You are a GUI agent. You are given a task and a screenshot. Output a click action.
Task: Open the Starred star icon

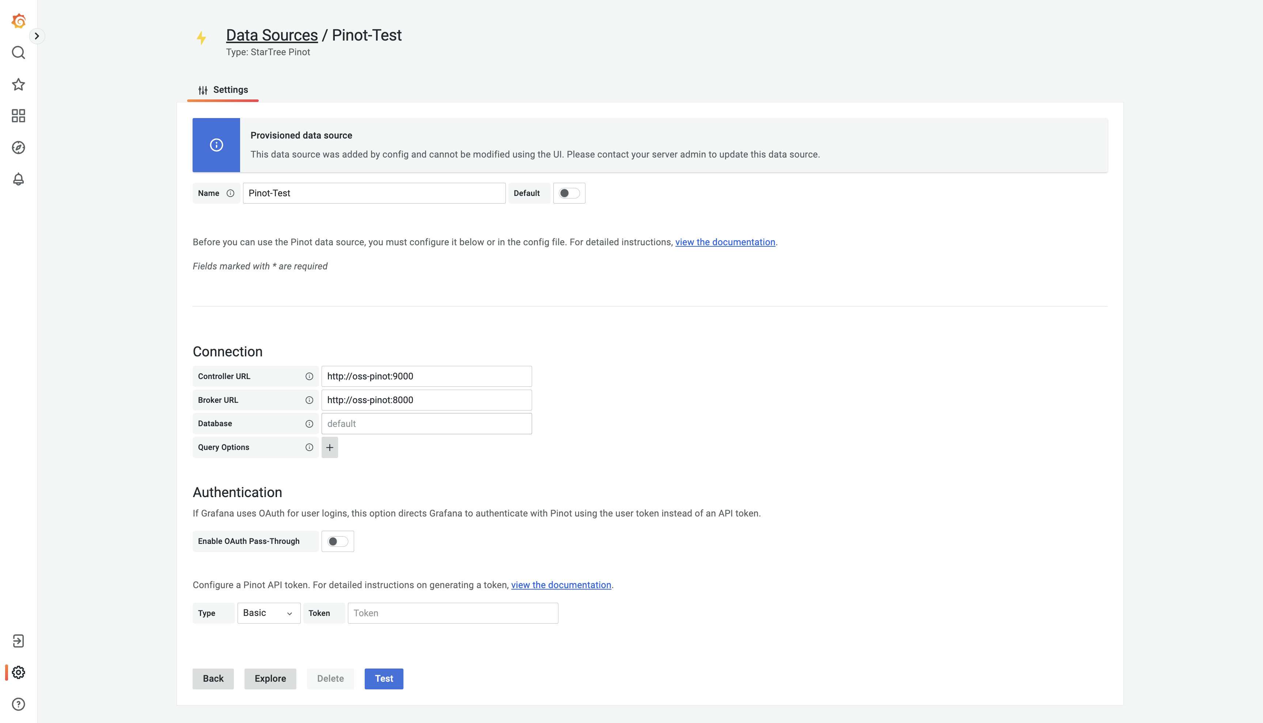tap(18, 84)
